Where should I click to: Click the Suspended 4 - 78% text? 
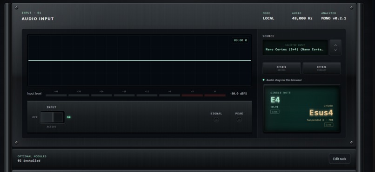[320, 120]
